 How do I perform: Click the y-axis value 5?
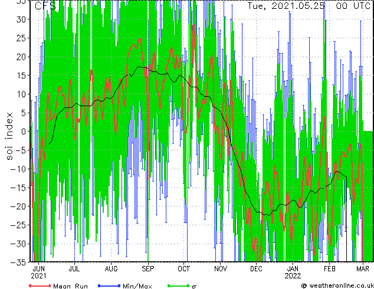pos(24,113)
